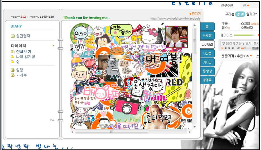Click the 전체보기 magnifier folder icon
Viewport: 261px width, 150px height.
tap(13, 52)
